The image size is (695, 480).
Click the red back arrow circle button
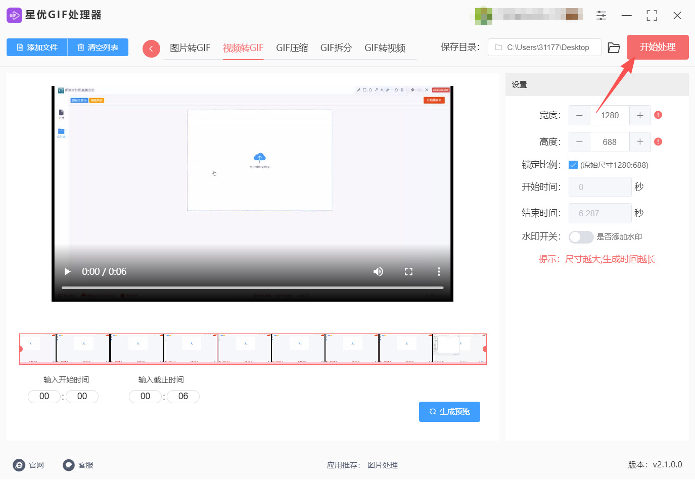click(151, 49)
